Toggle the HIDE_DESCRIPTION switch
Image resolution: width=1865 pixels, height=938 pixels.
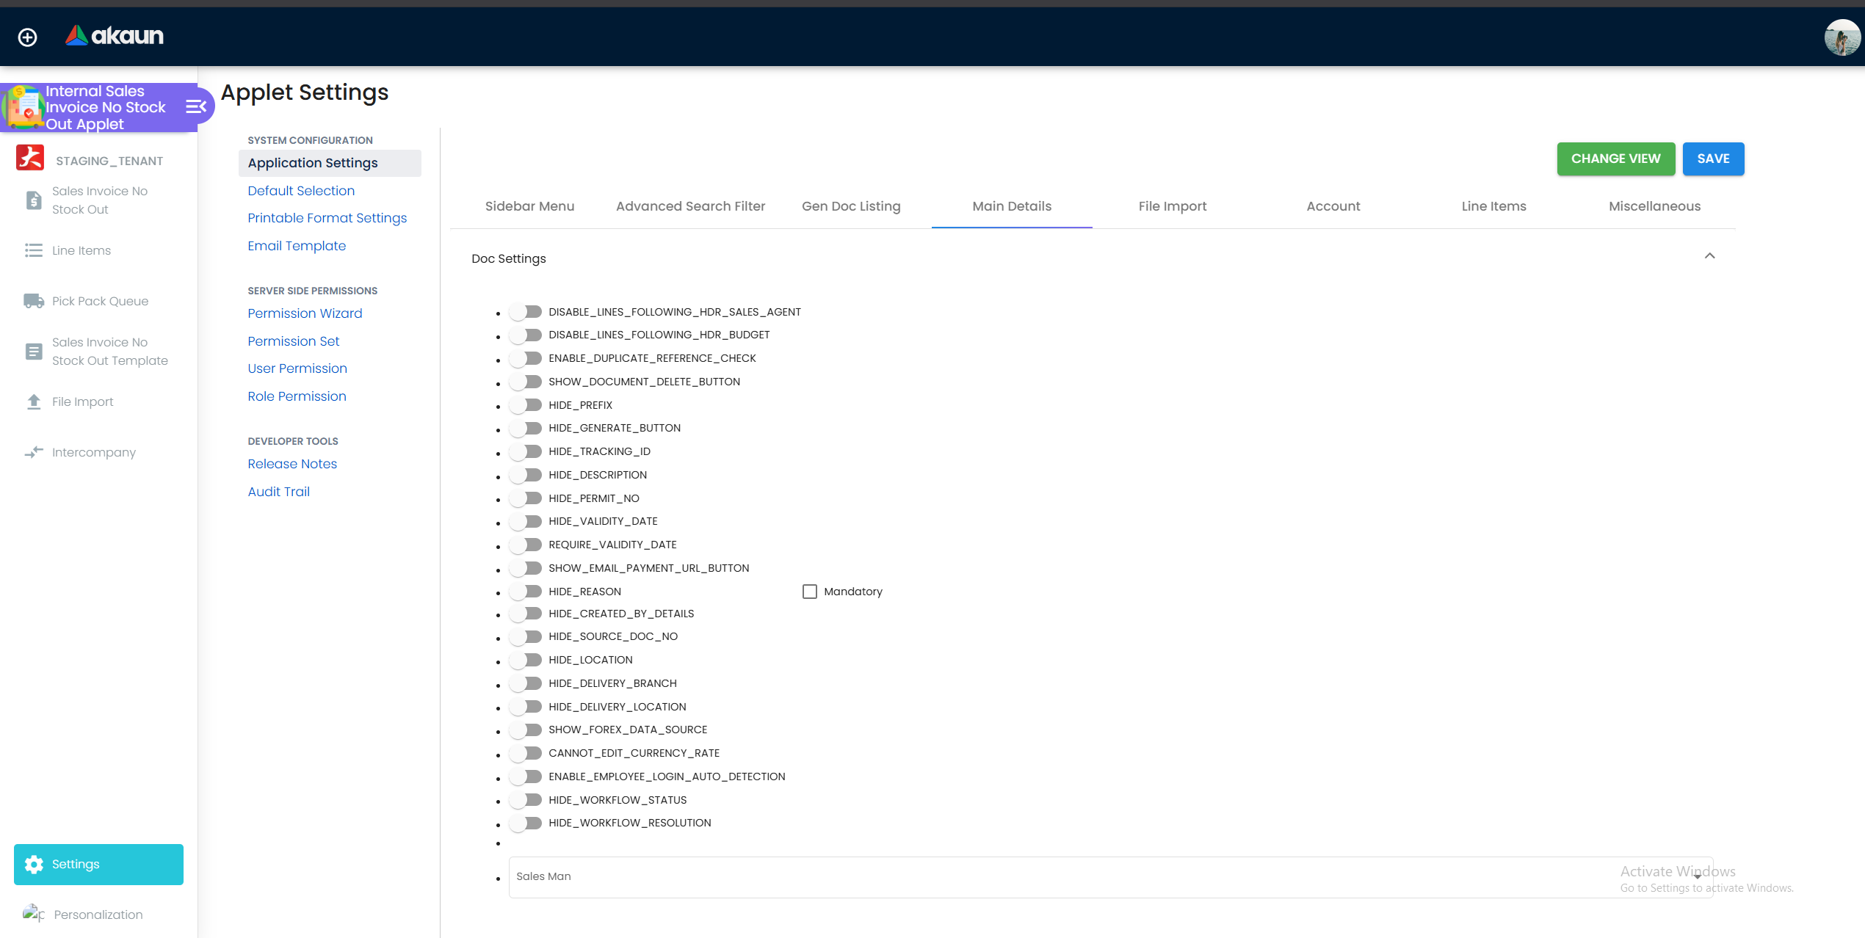click(526, 476)
